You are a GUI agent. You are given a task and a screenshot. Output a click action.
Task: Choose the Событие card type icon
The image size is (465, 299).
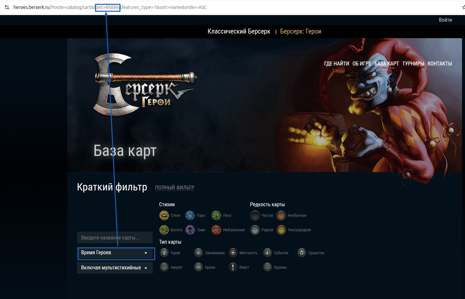click(x=268, y=253)
